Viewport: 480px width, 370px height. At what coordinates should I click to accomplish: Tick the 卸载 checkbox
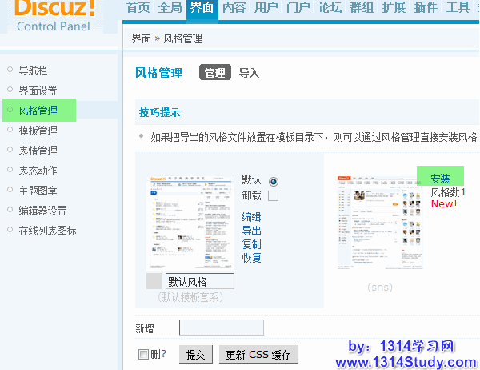coord(274,195)
